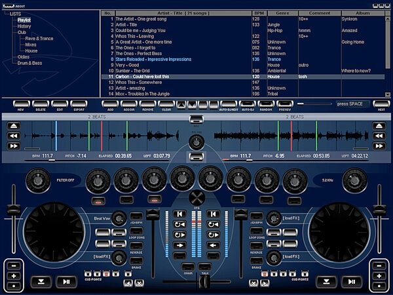
Task: Click the left deck cue (down arrow) button
Action: pos(41,282)
